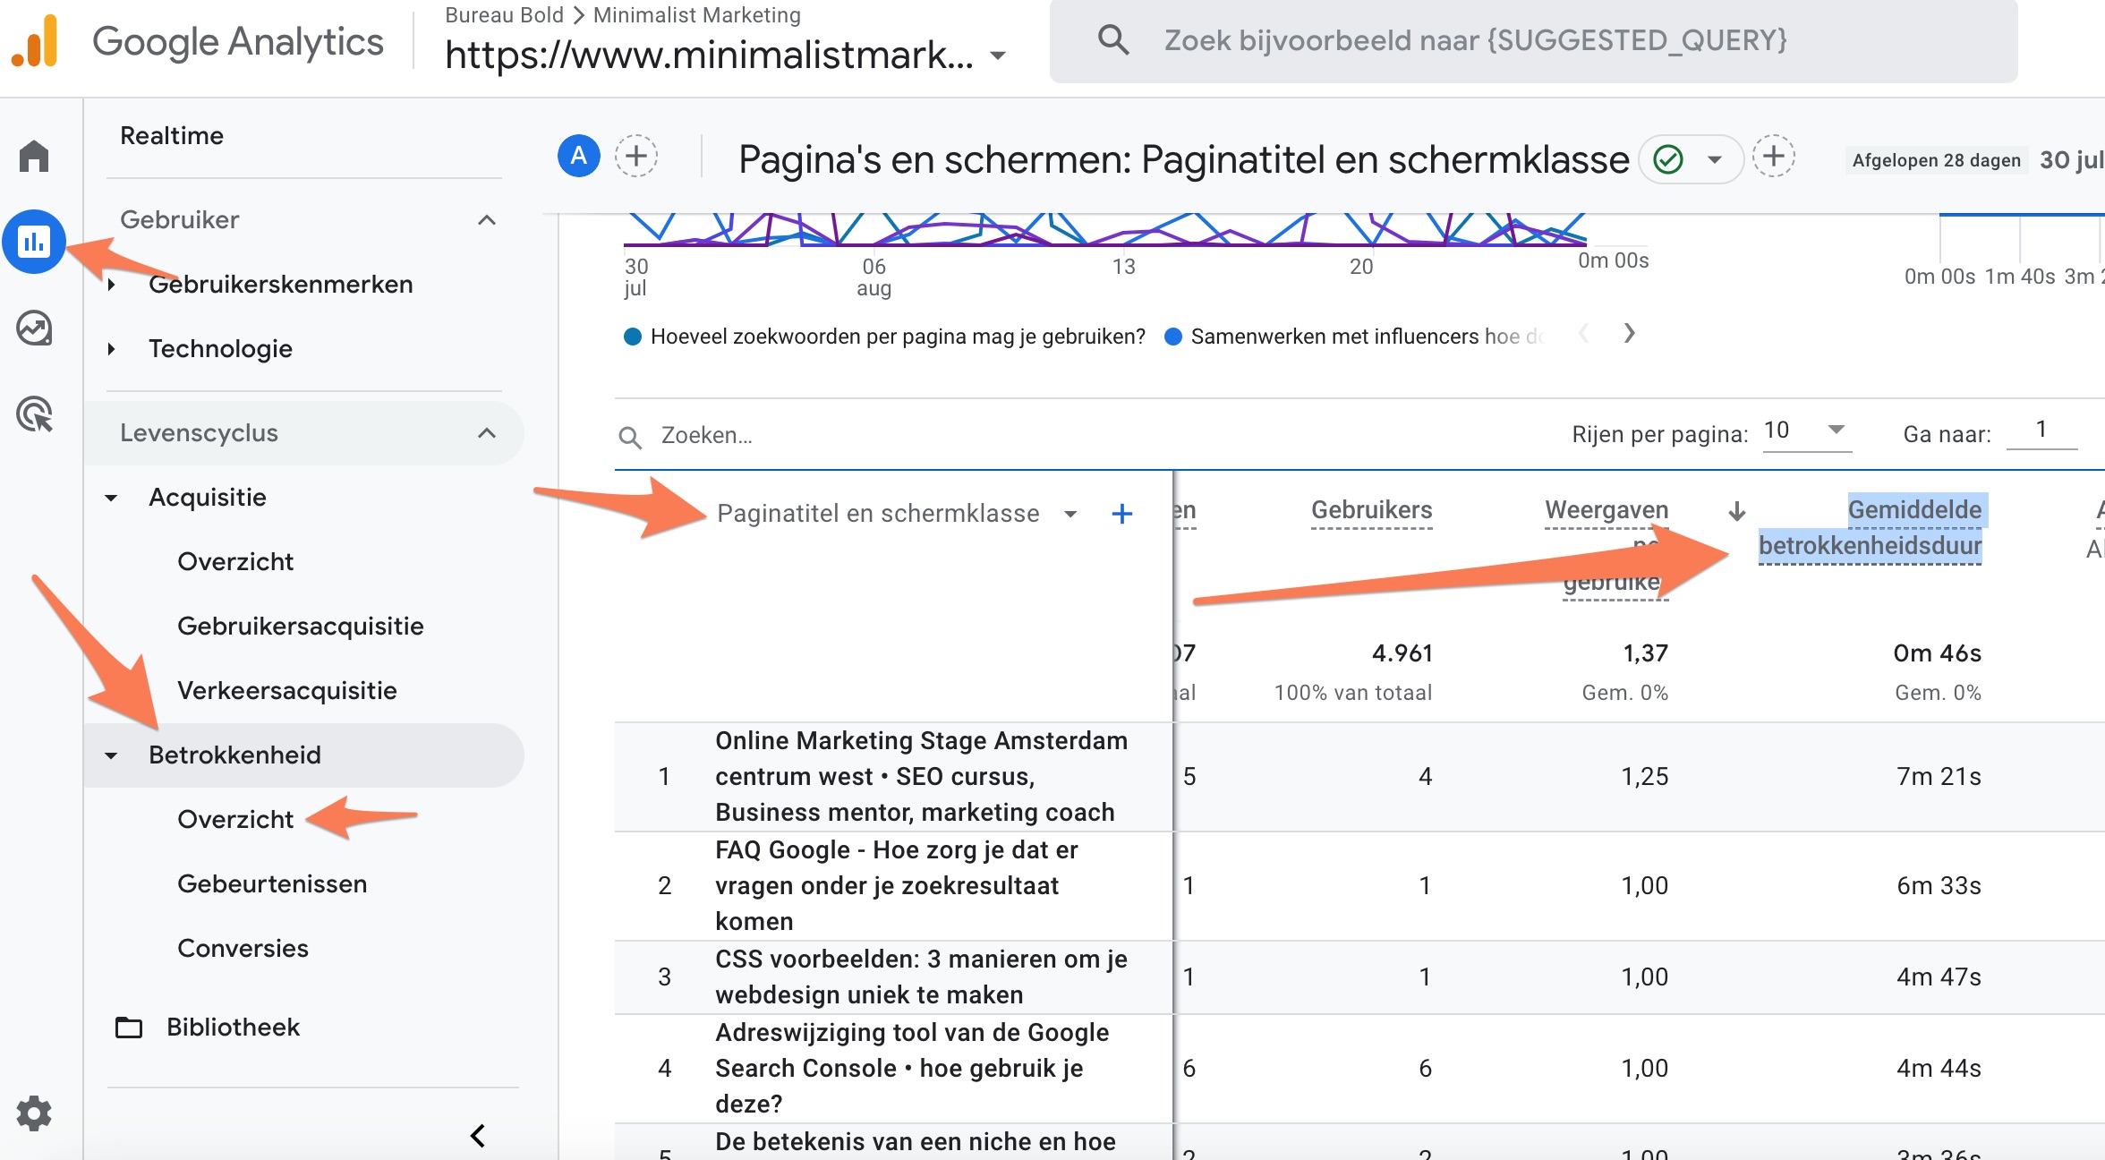Collapse the Levenscyclus section
2105x1160 pixels.
coord(487,433)
